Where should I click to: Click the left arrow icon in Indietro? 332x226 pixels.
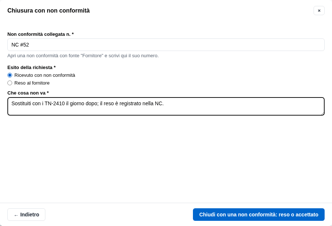(16, 215)
